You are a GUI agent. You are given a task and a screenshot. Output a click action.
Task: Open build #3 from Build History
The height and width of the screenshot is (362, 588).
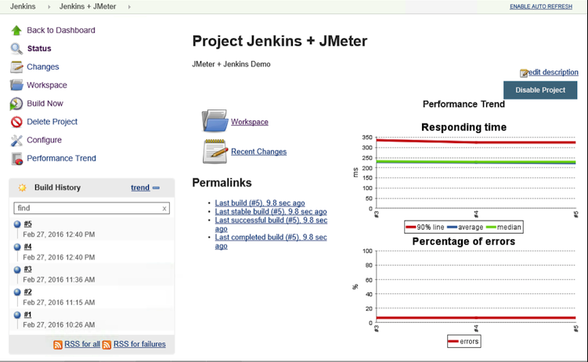27,269
